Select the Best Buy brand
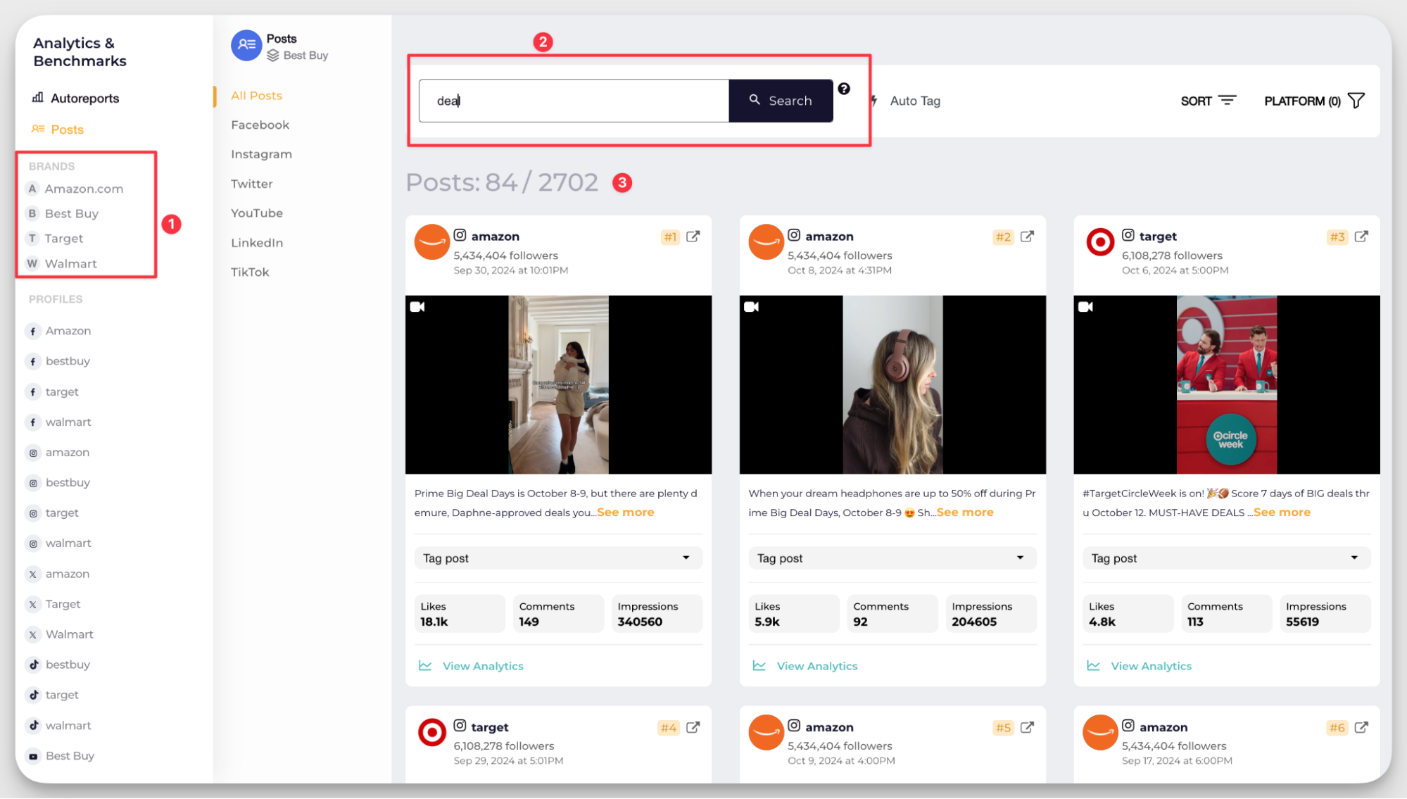The width and height of the screenshot is (1407, 799). [63, 213]
